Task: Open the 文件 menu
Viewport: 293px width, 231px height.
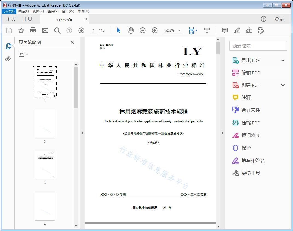Action: coord(9,11)
